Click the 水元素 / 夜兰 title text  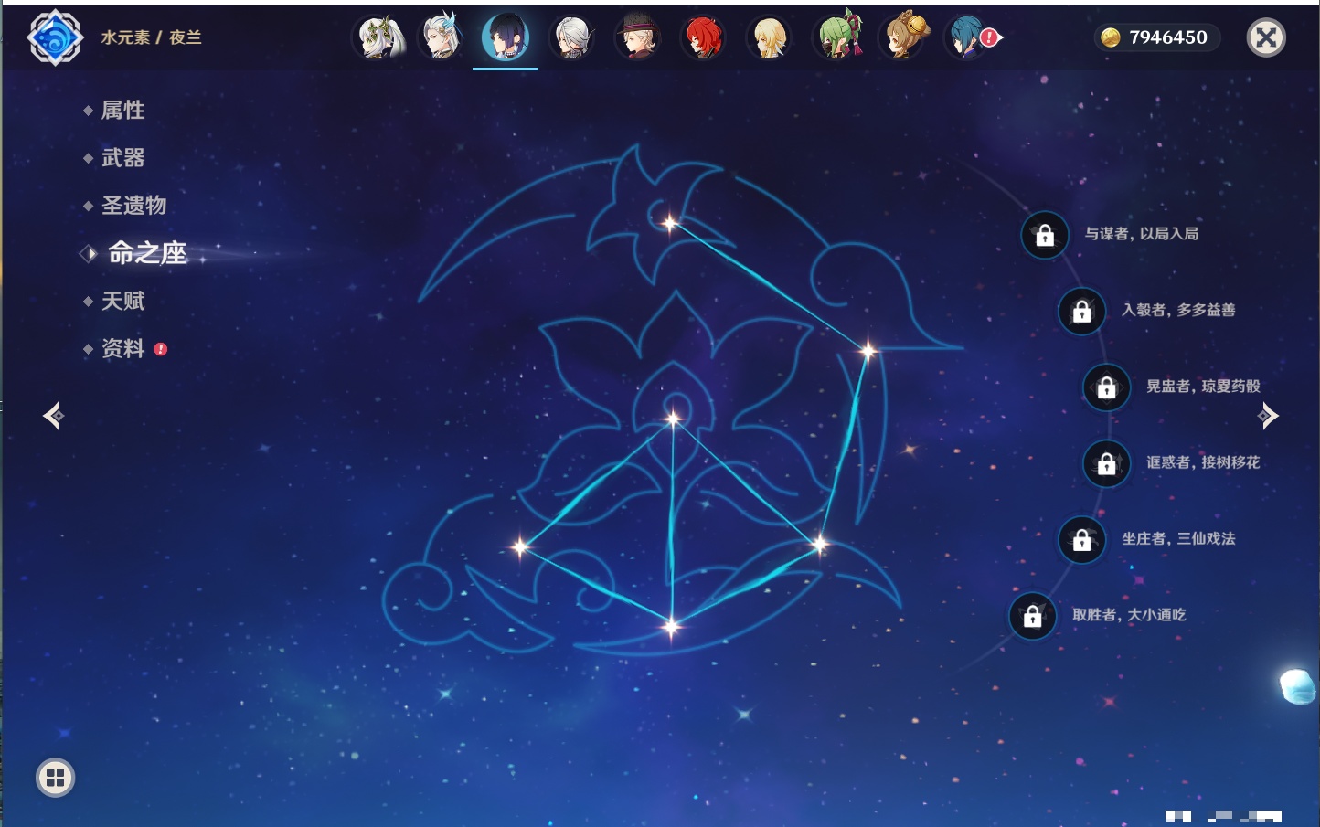click(151, 37)
